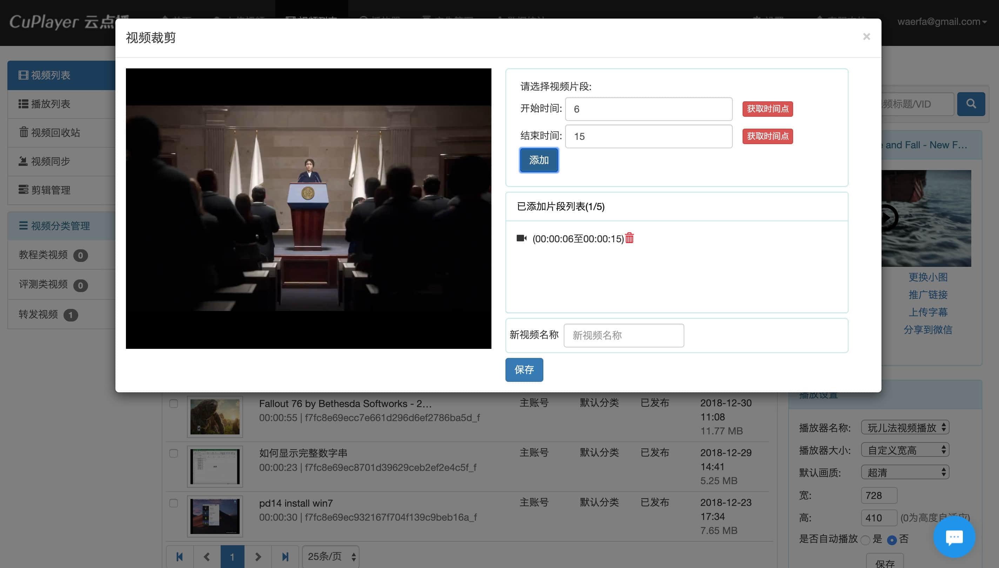Click 如何显示完整数字串 title

303,453
